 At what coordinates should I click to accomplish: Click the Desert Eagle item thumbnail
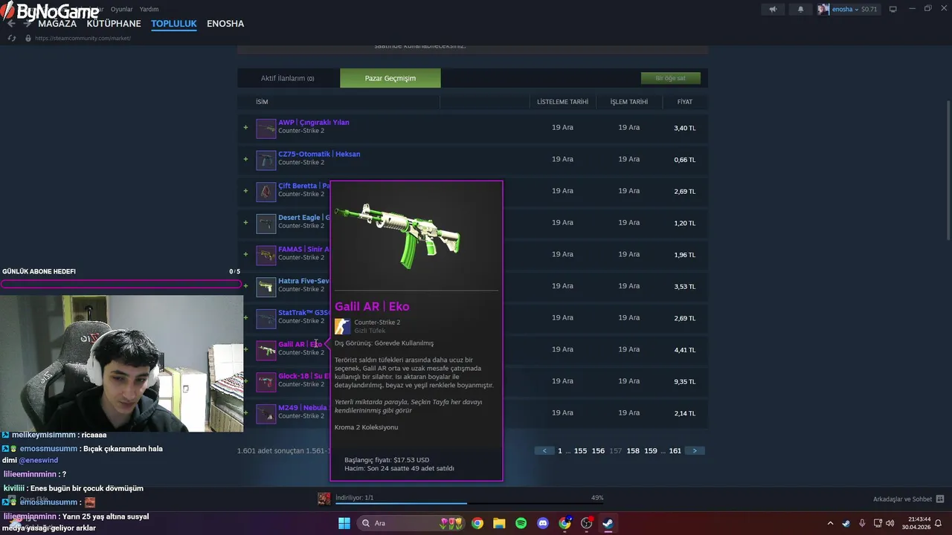[266, 224]
